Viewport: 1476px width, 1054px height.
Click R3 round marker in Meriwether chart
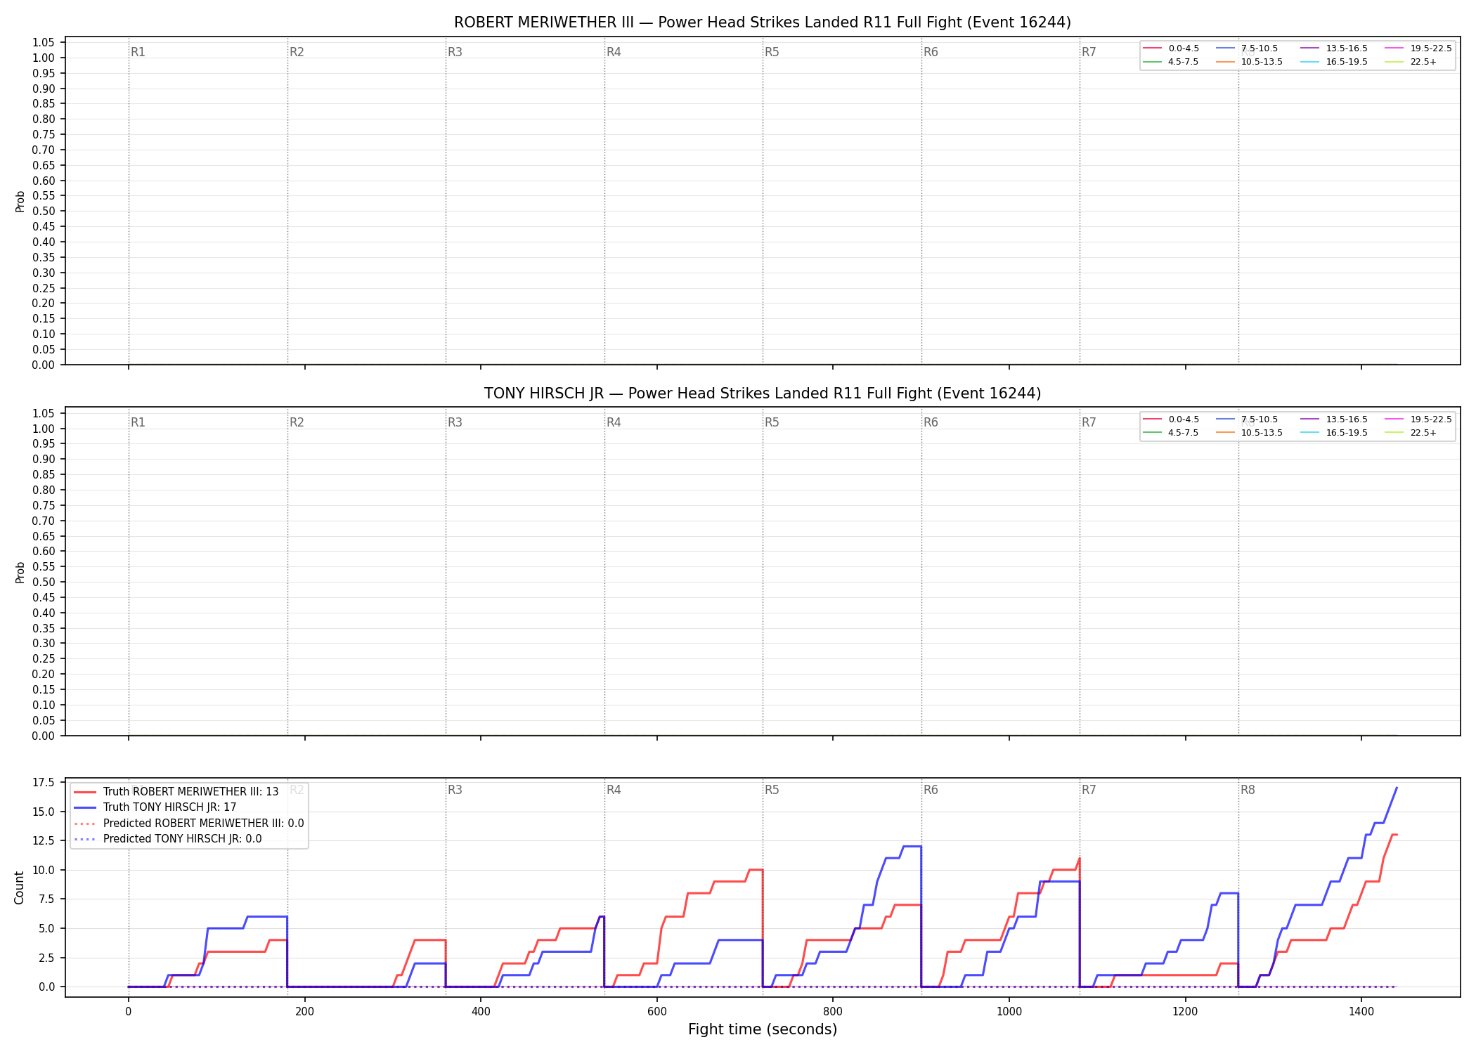tap(455, 52)
